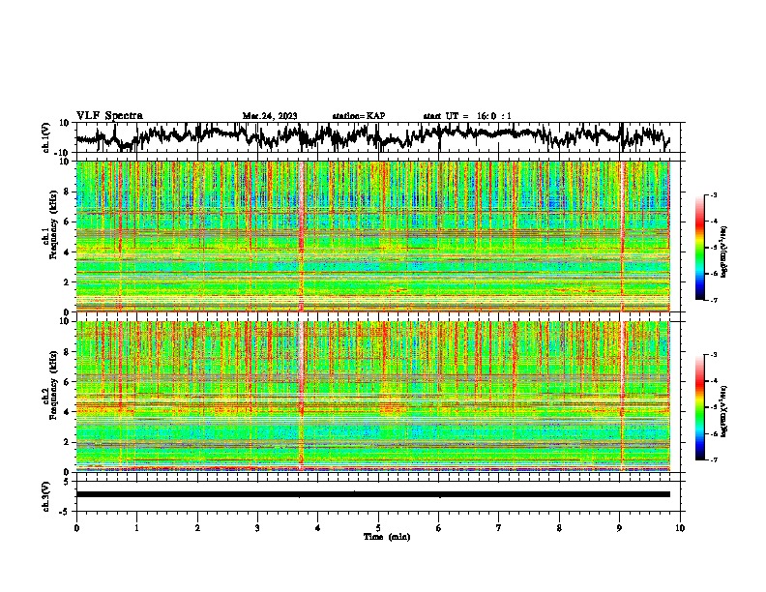Image resolution: width=766 pixels, height=592 pixels.
Task: Click tick label "5" on the time axis
Action: [378, 528]
